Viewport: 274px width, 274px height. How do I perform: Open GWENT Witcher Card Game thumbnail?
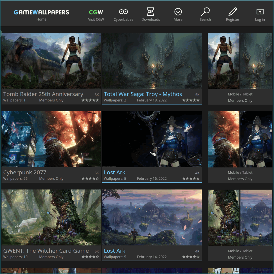(51, 217)
